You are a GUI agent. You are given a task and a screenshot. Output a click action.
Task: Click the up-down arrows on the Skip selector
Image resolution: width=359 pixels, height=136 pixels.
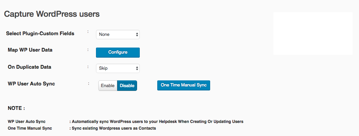[x=137, y=68]
